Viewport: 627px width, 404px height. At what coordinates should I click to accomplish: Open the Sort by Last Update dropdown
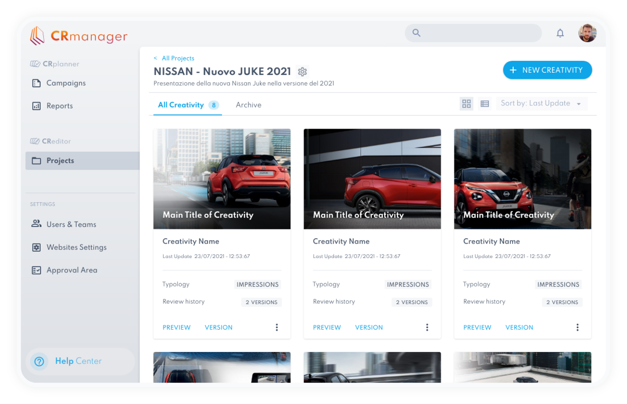point(541,104)
